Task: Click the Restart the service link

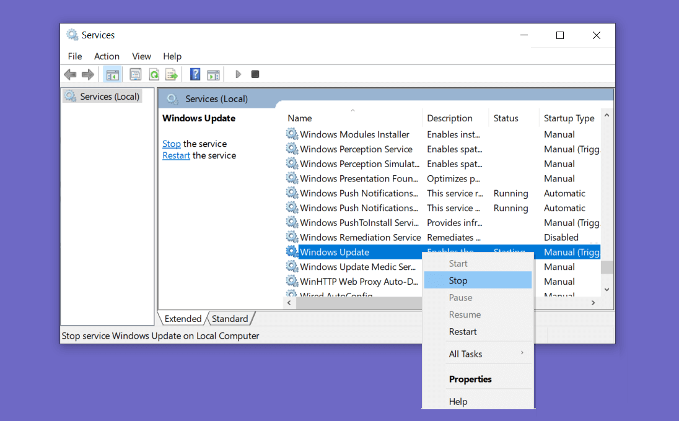Action: pyautogui.click(x=176, y=155)
